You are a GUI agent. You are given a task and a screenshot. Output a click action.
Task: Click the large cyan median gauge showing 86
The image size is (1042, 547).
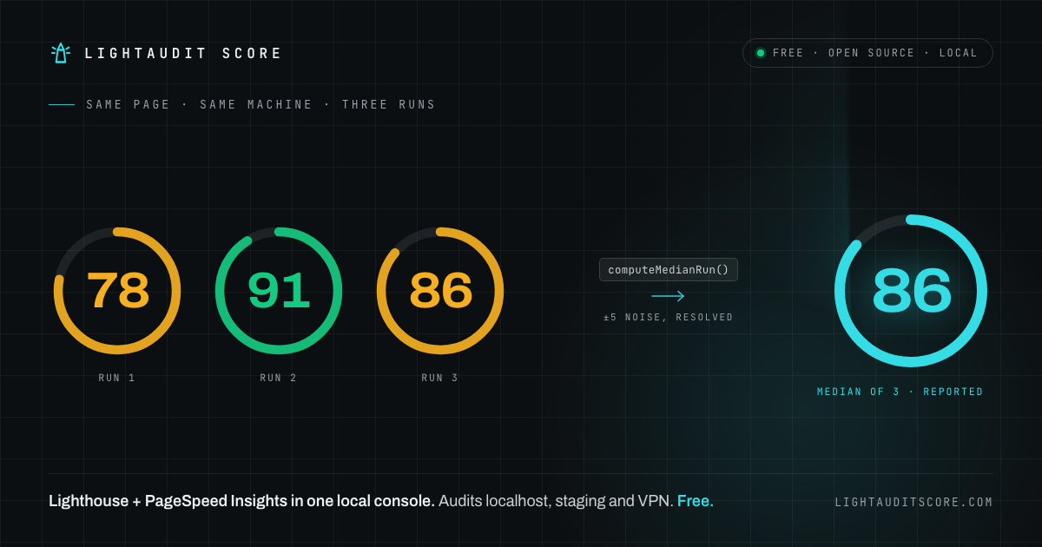911,291
